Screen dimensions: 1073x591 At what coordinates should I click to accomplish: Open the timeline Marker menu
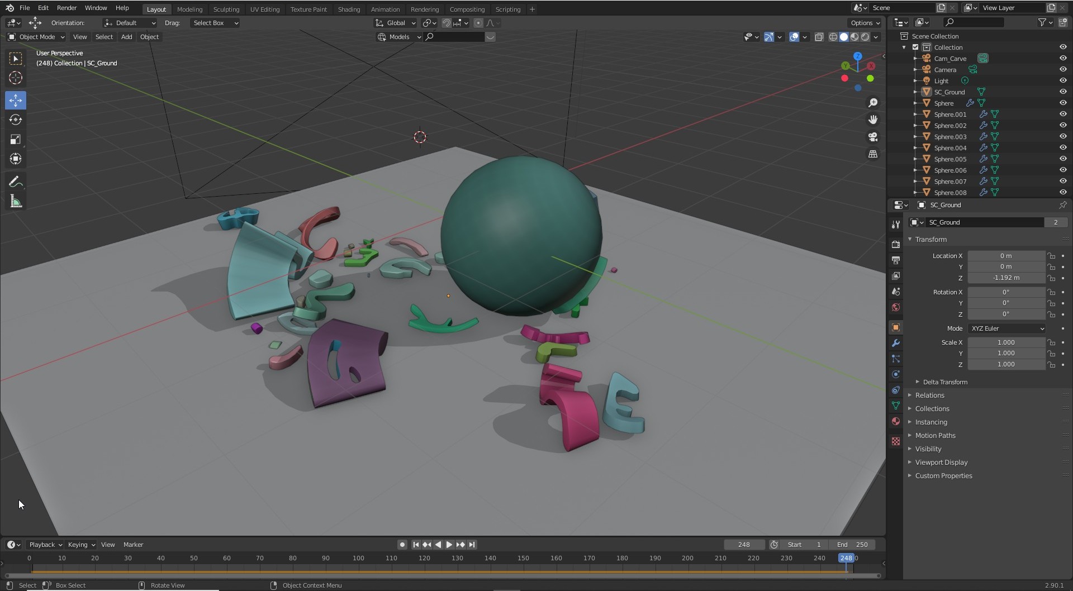[133, 545]
